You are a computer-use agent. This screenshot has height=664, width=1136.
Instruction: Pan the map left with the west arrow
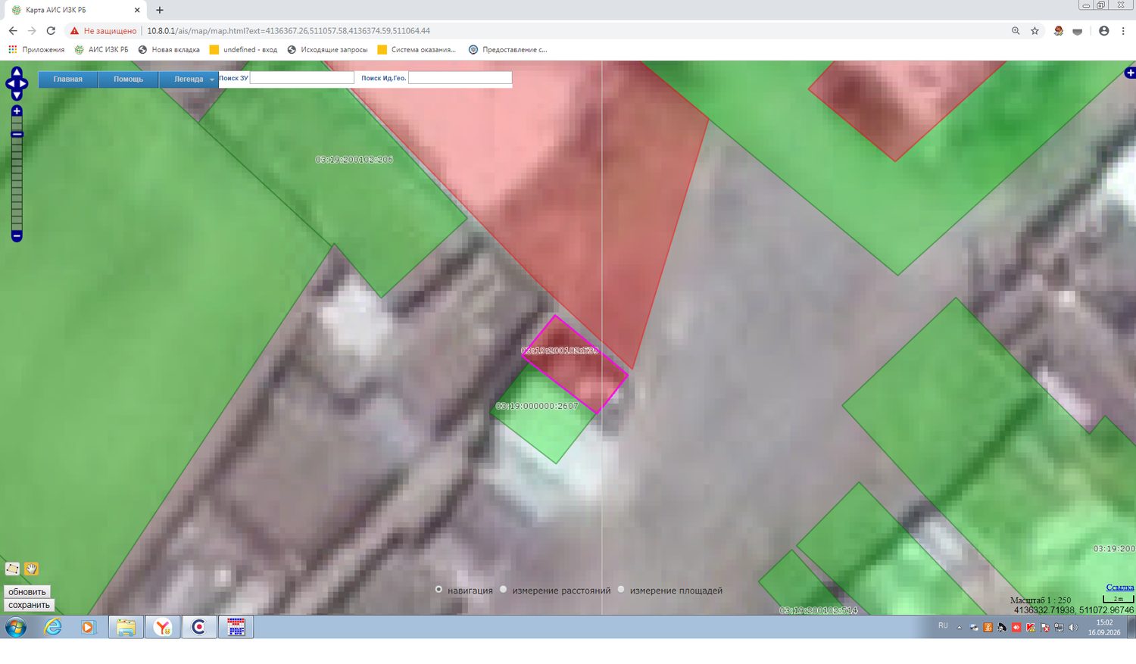[x=9, y=83]
